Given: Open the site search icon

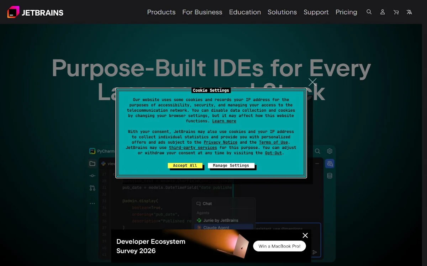Looking at the screenshot, I should (x=369, y=12).
